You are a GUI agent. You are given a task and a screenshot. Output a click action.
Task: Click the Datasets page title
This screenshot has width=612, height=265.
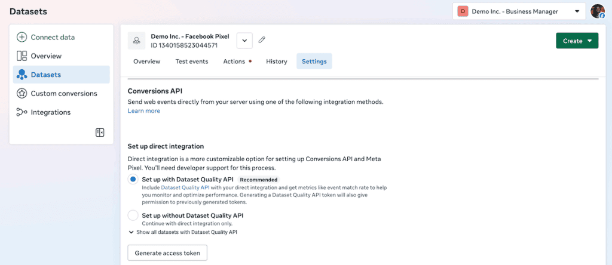pyautogui.click(x=28, y=12)
